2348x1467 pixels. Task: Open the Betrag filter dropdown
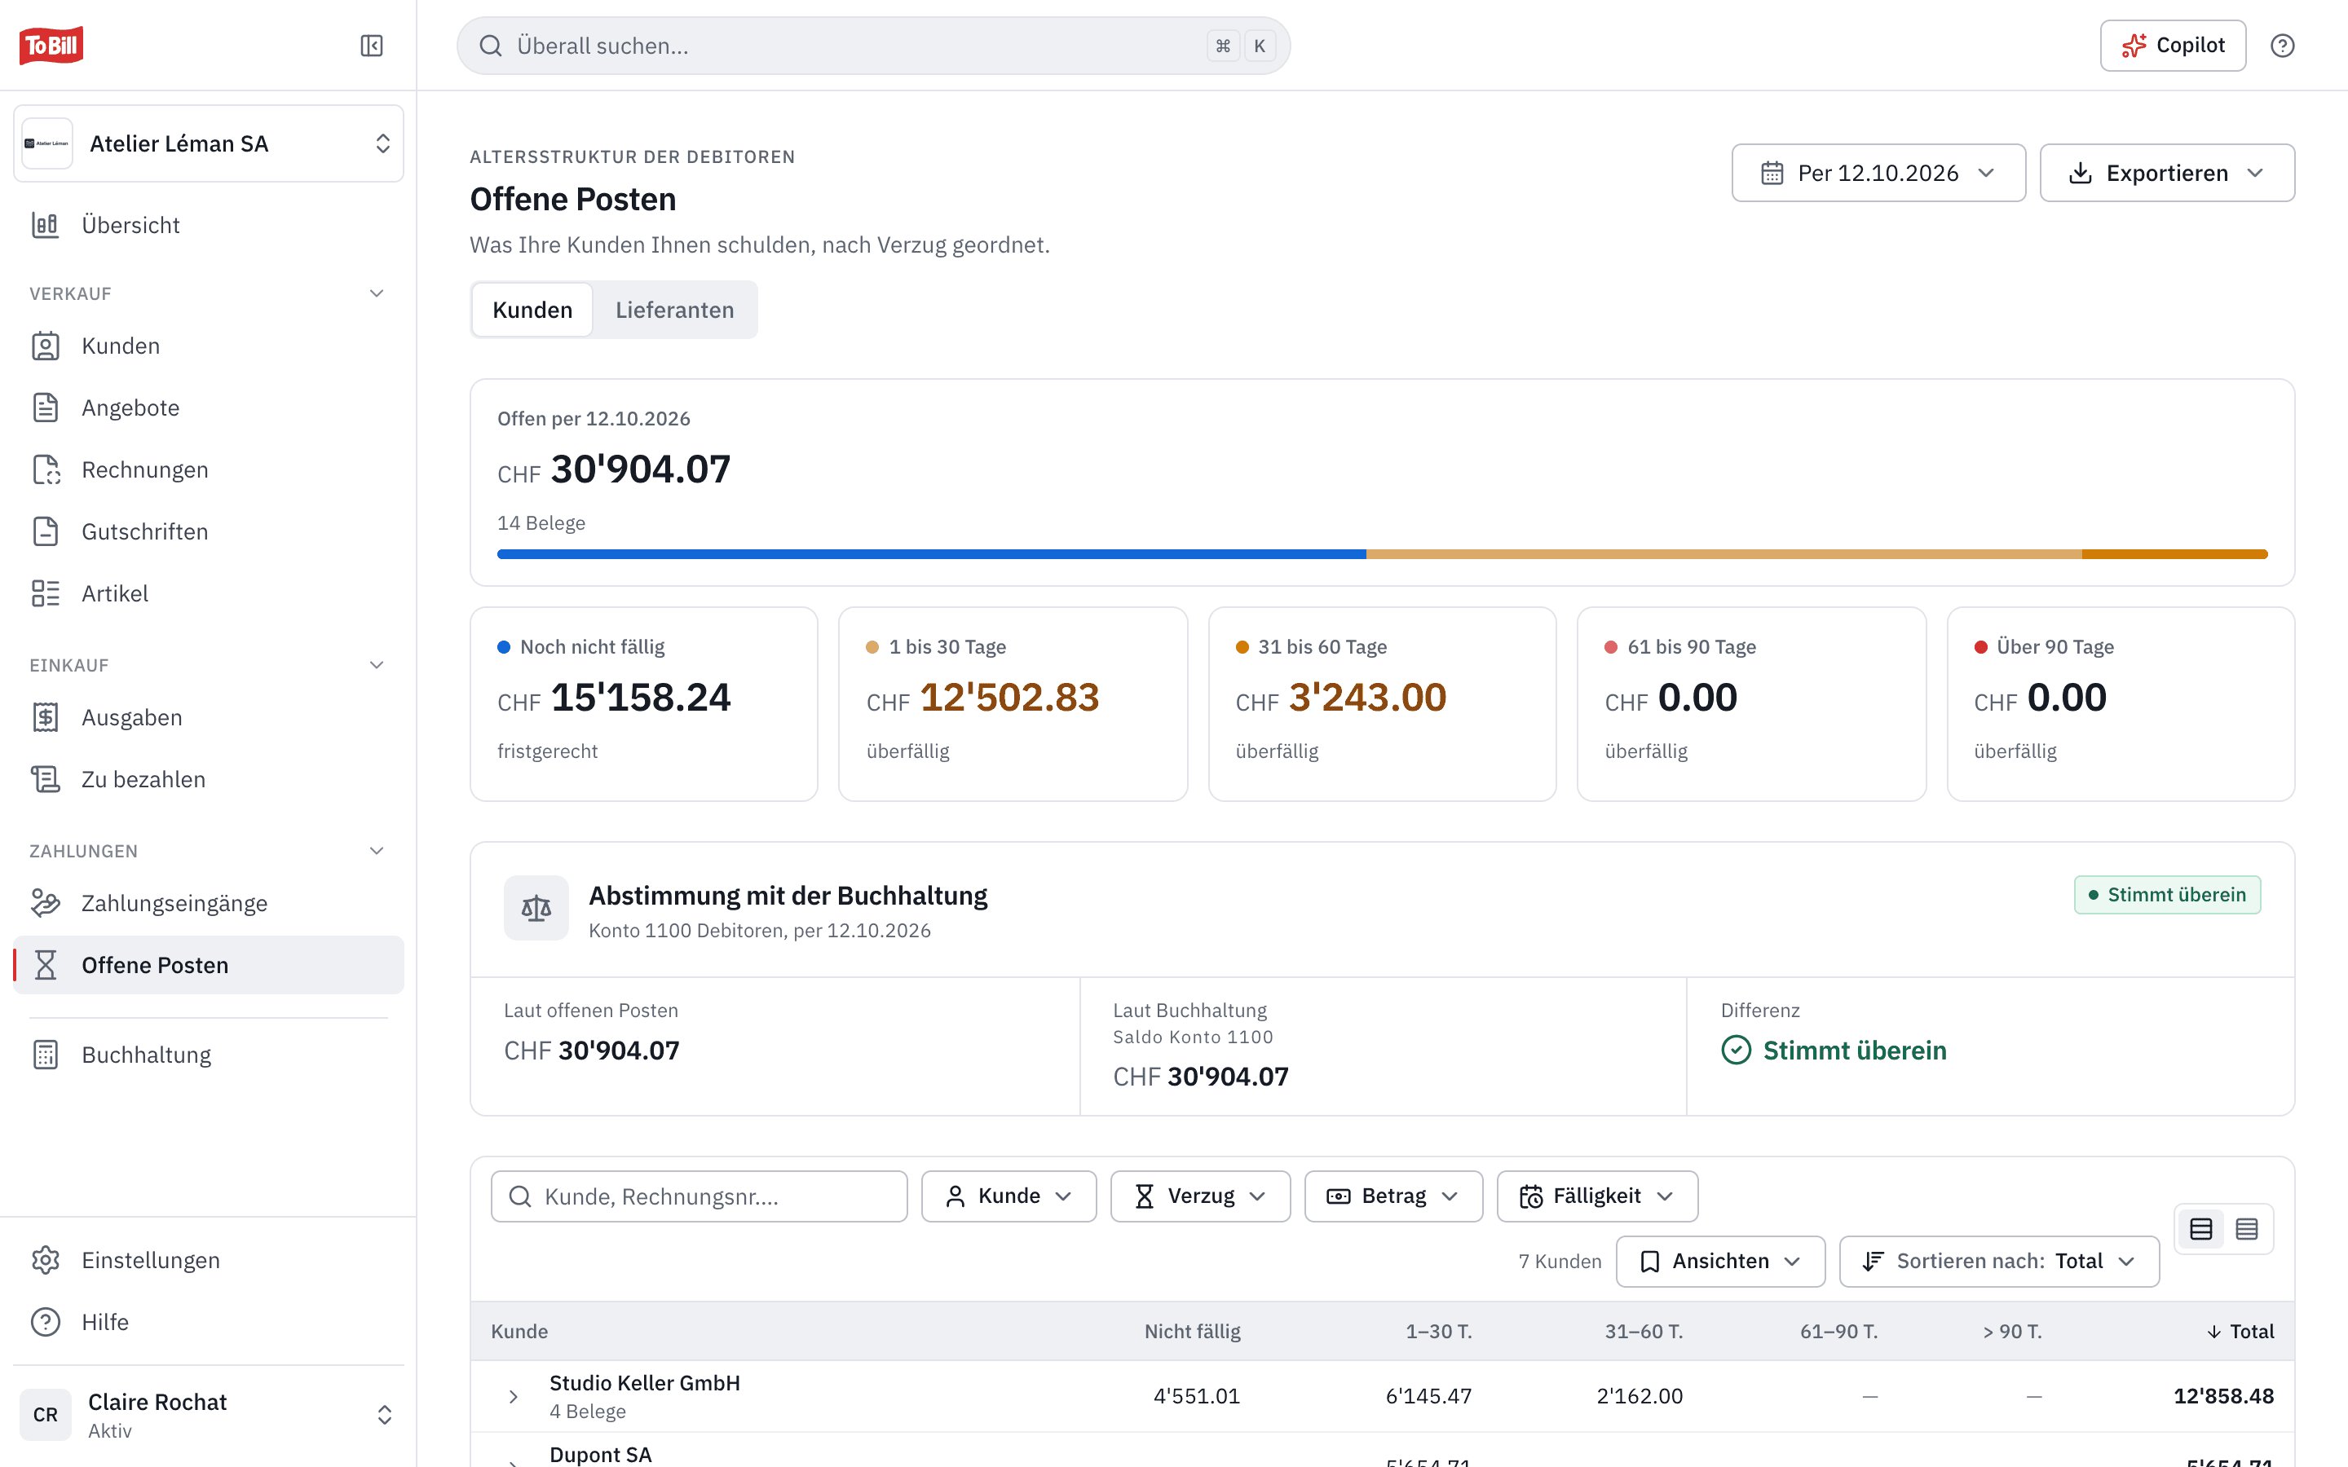(x=1393, y=1196)
